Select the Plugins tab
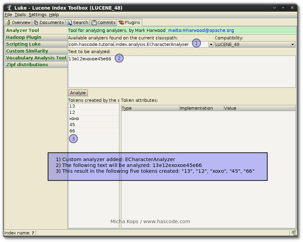Image resolution: width=303 pixels, height=242 pixels. click(129, 23)
